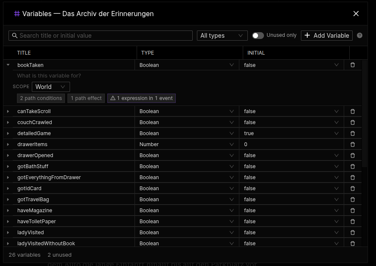The height and width of the screenshot is (266, 376).
Task: Delete the haveMagazine variable
Action: point(353,211)
